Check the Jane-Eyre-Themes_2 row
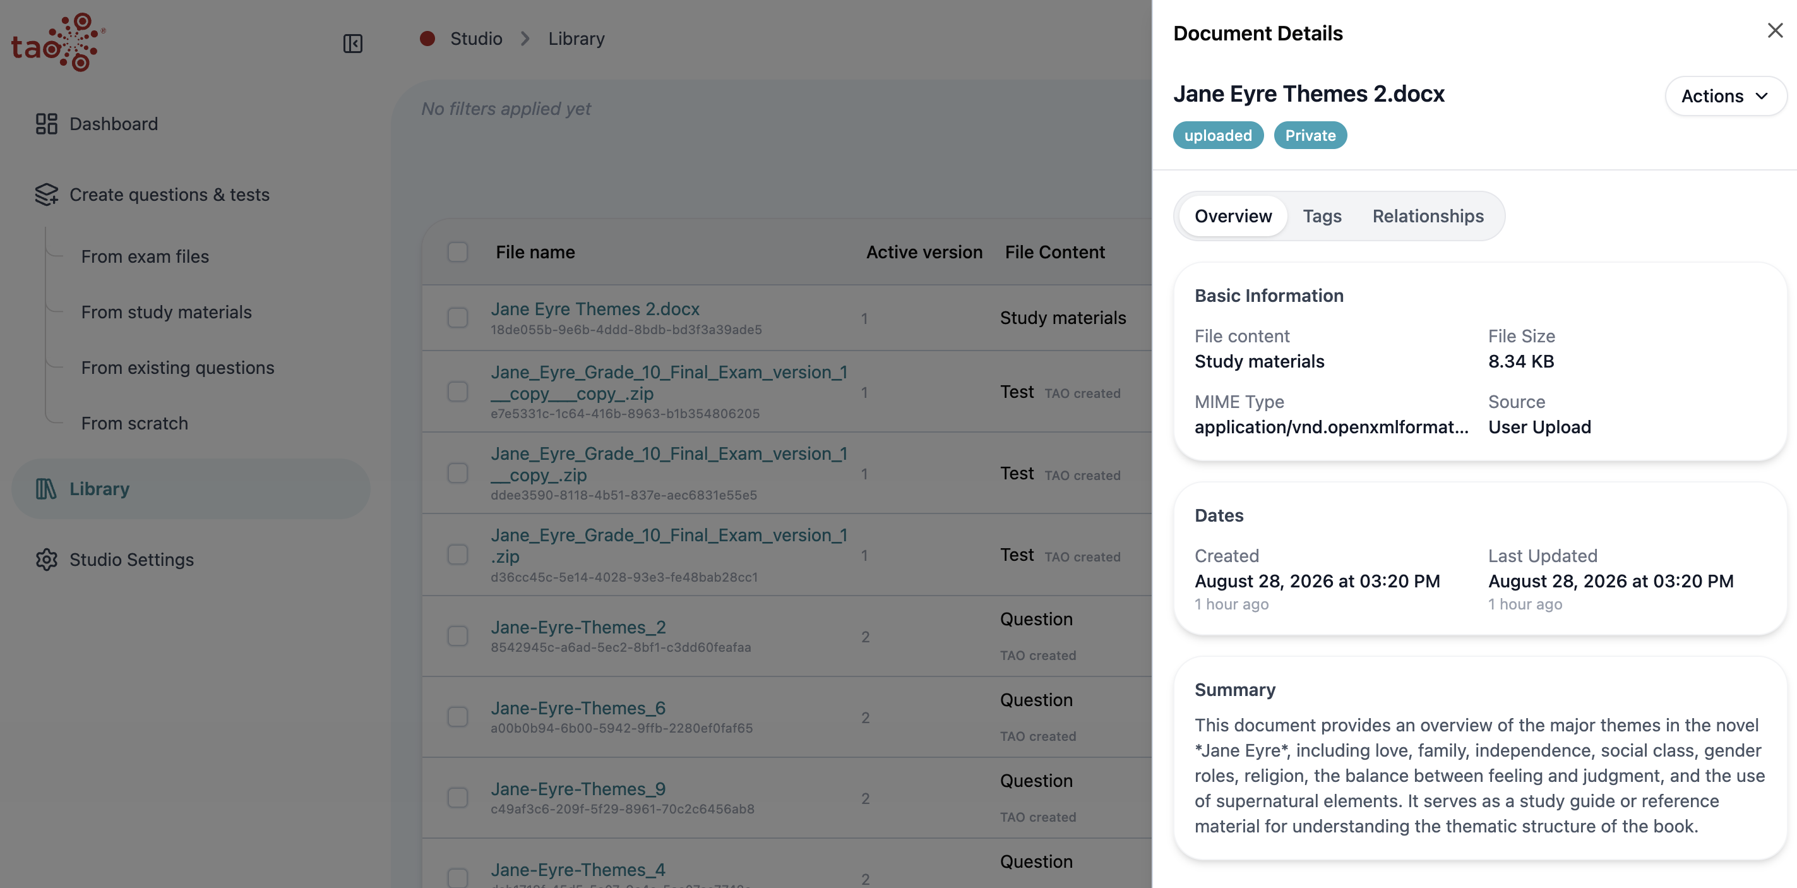 point(458,636)
